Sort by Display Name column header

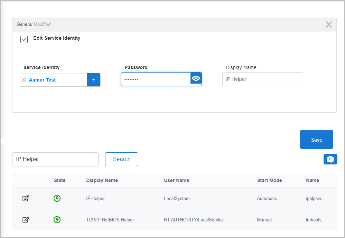[x=102, y=180]
